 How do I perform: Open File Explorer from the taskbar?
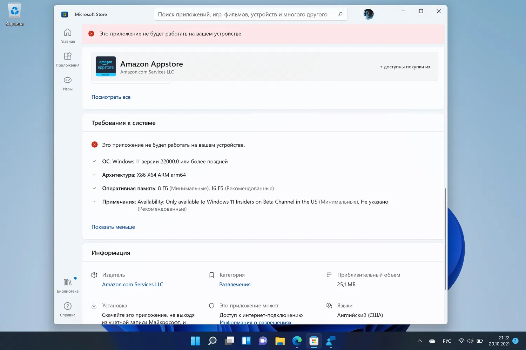280,341
